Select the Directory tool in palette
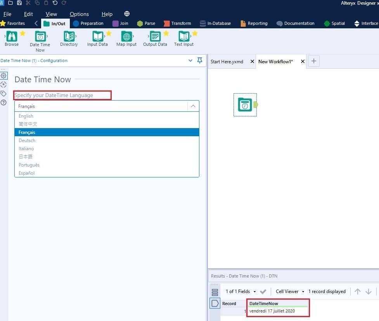This screenshot has width=379, height=321. (69, 39)
